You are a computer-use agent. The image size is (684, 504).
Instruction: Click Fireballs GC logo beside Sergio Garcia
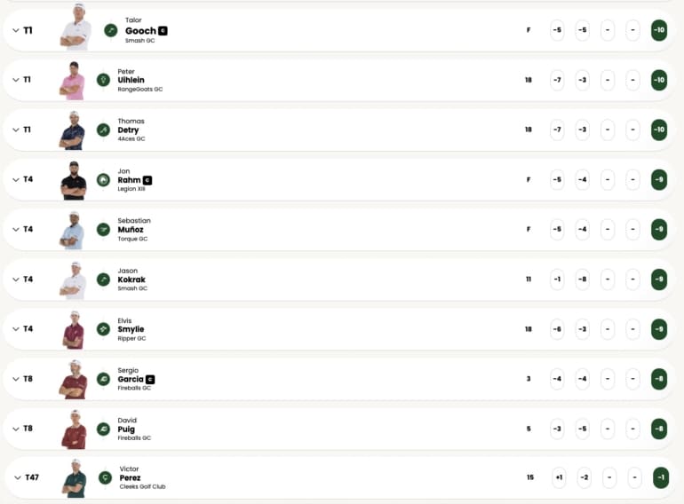pyautogui.click(x=103, y=379)
